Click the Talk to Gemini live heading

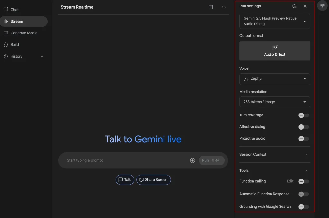(143, 139)
